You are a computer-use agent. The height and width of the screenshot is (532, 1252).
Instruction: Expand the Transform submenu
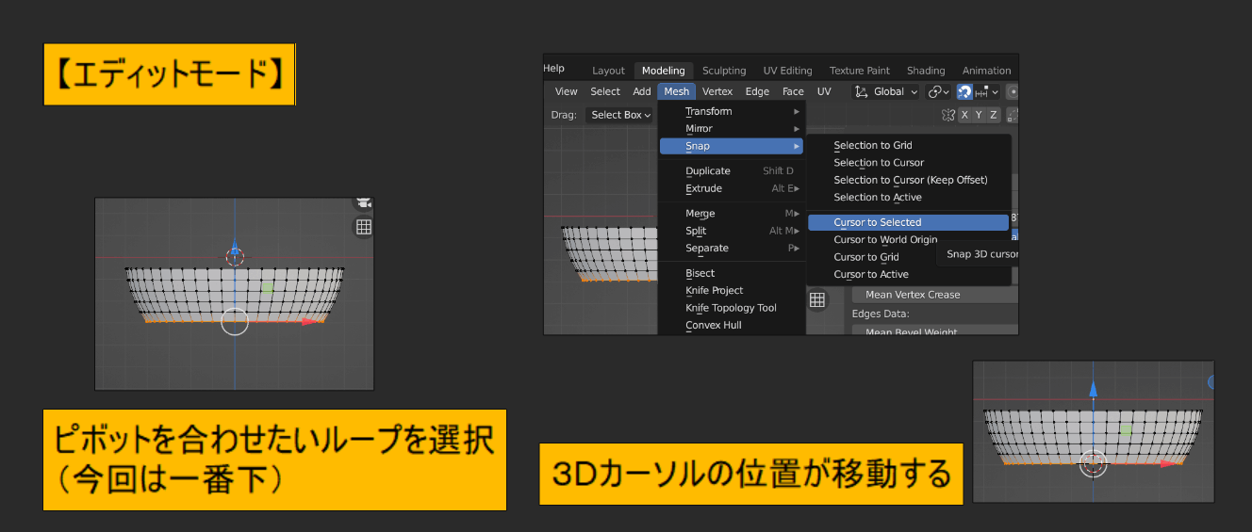tap(731, 111)
